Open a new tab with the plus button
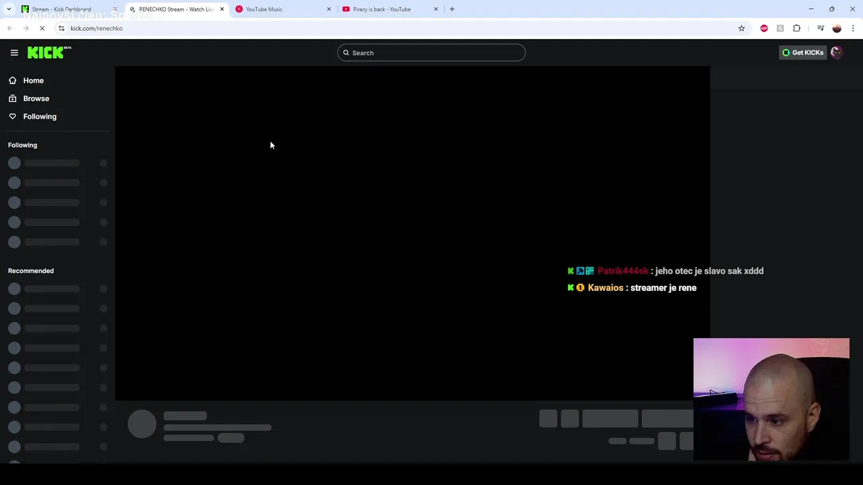 pyautogui.click(x=452, y=9)
